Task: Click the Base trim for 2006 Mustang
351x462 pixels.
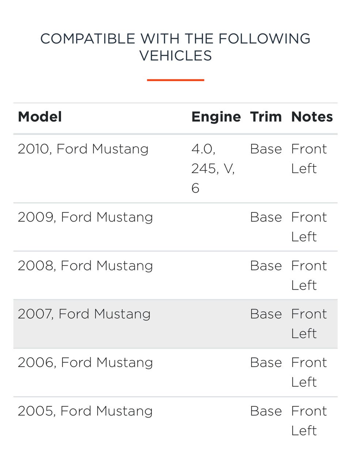Action: point(266,363)
